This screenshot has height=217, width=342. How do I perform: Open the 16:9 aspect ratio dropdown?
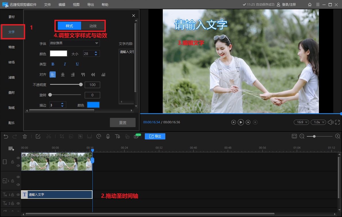302,122
